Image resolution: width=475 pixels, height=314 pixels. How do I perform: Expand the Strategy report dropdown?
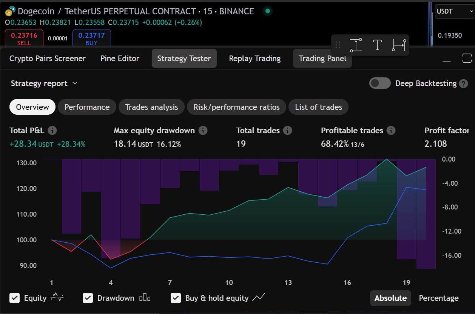pyautogui.click(x=44, y=83)
